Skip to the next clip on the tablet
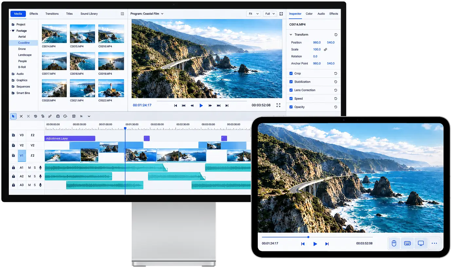Screen dimensions: 452x268 [327, 244]
